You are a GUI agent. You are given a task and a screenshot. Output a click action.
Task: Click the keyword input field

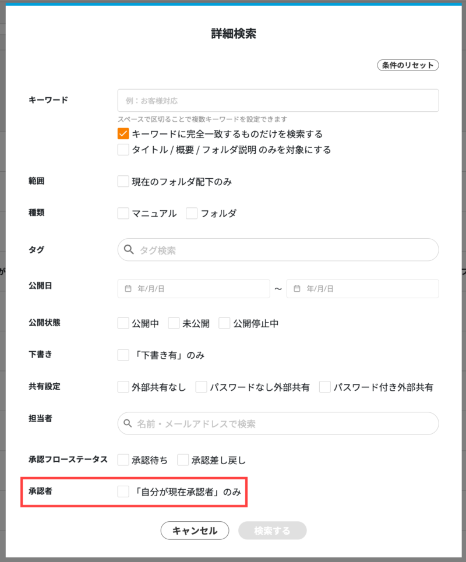pos(278,100)
